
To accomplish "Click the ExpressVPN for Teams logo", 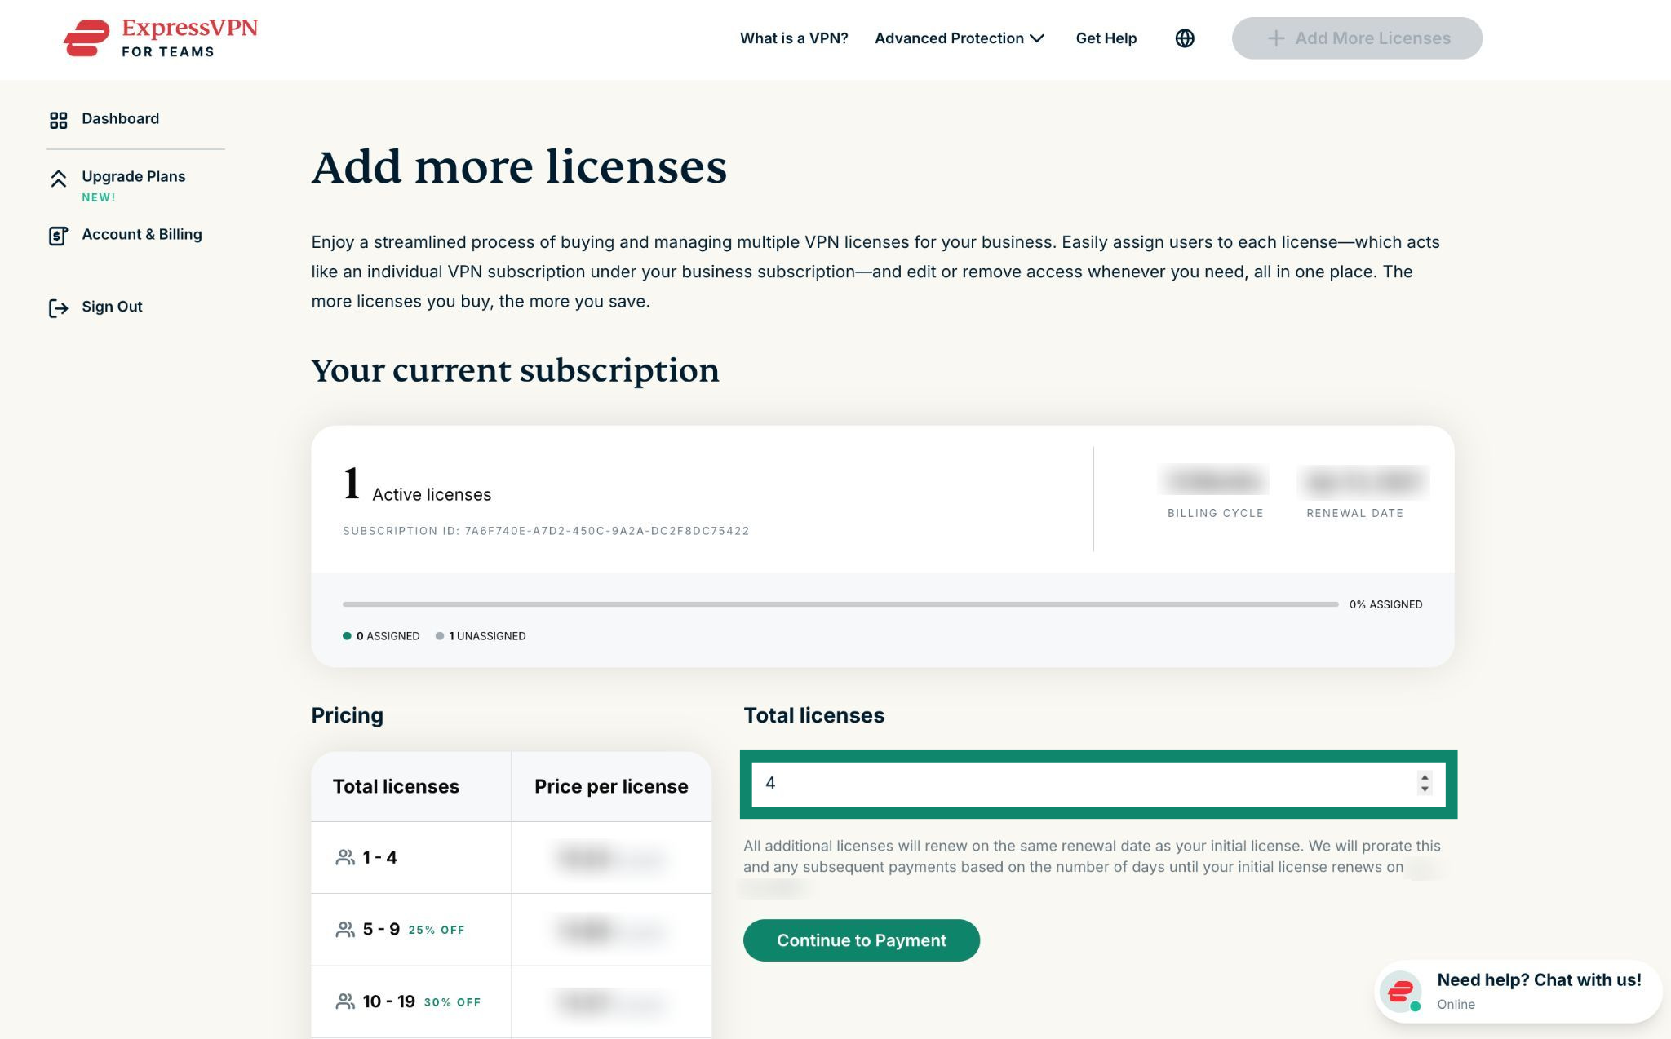I will (x=161, y=38).
